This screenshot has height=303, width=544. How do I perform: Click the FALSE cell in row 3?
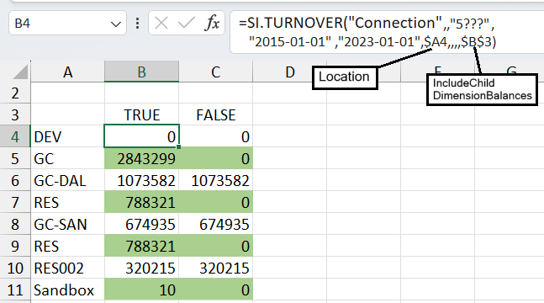point(216,114)
